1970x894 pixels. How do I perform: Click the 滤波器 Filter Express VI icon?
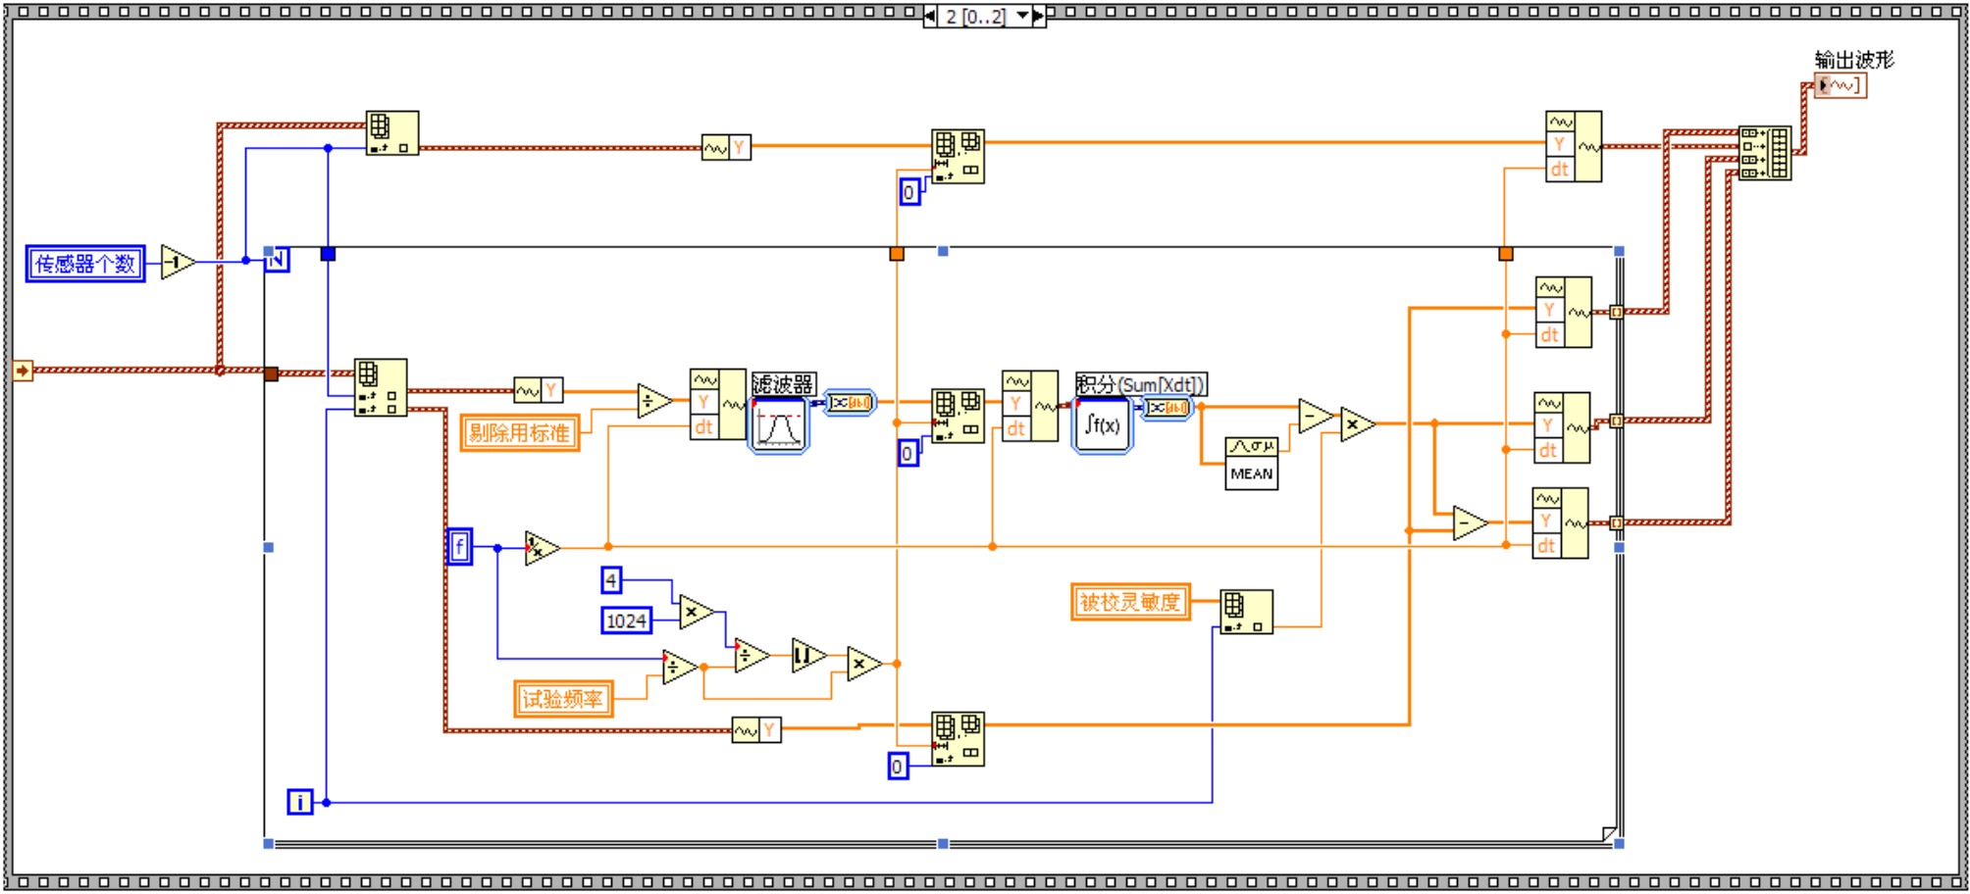point(779,425)
